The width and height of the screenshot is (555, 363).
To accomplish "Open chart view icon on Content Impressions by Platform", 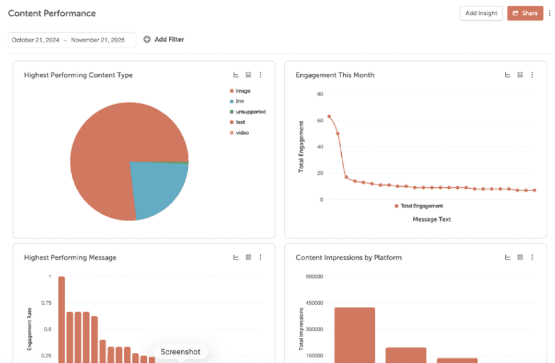I will tap(508, 257).
